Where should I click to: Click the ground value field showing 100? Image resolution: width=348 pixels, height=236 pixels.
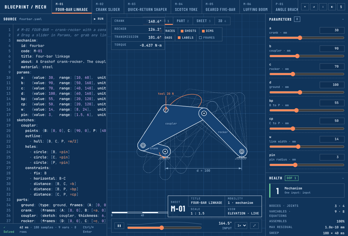tap(332, 85)
